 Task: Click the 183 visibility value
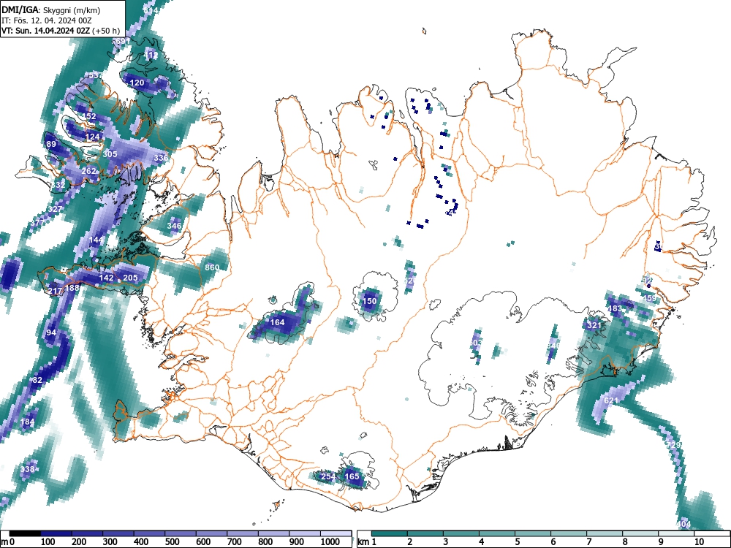(616, 308)
